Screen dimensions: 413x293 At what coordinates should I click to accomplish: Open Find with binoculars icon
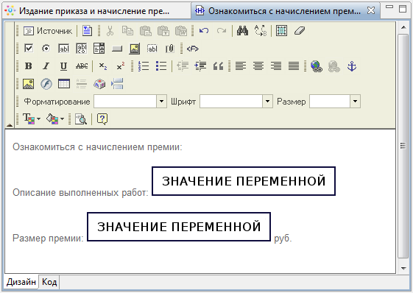pos(242,31)
